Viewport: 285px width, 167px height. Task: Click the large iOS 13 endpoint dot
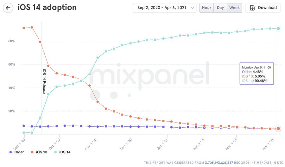pyautogui.click(x=278, y=129)
